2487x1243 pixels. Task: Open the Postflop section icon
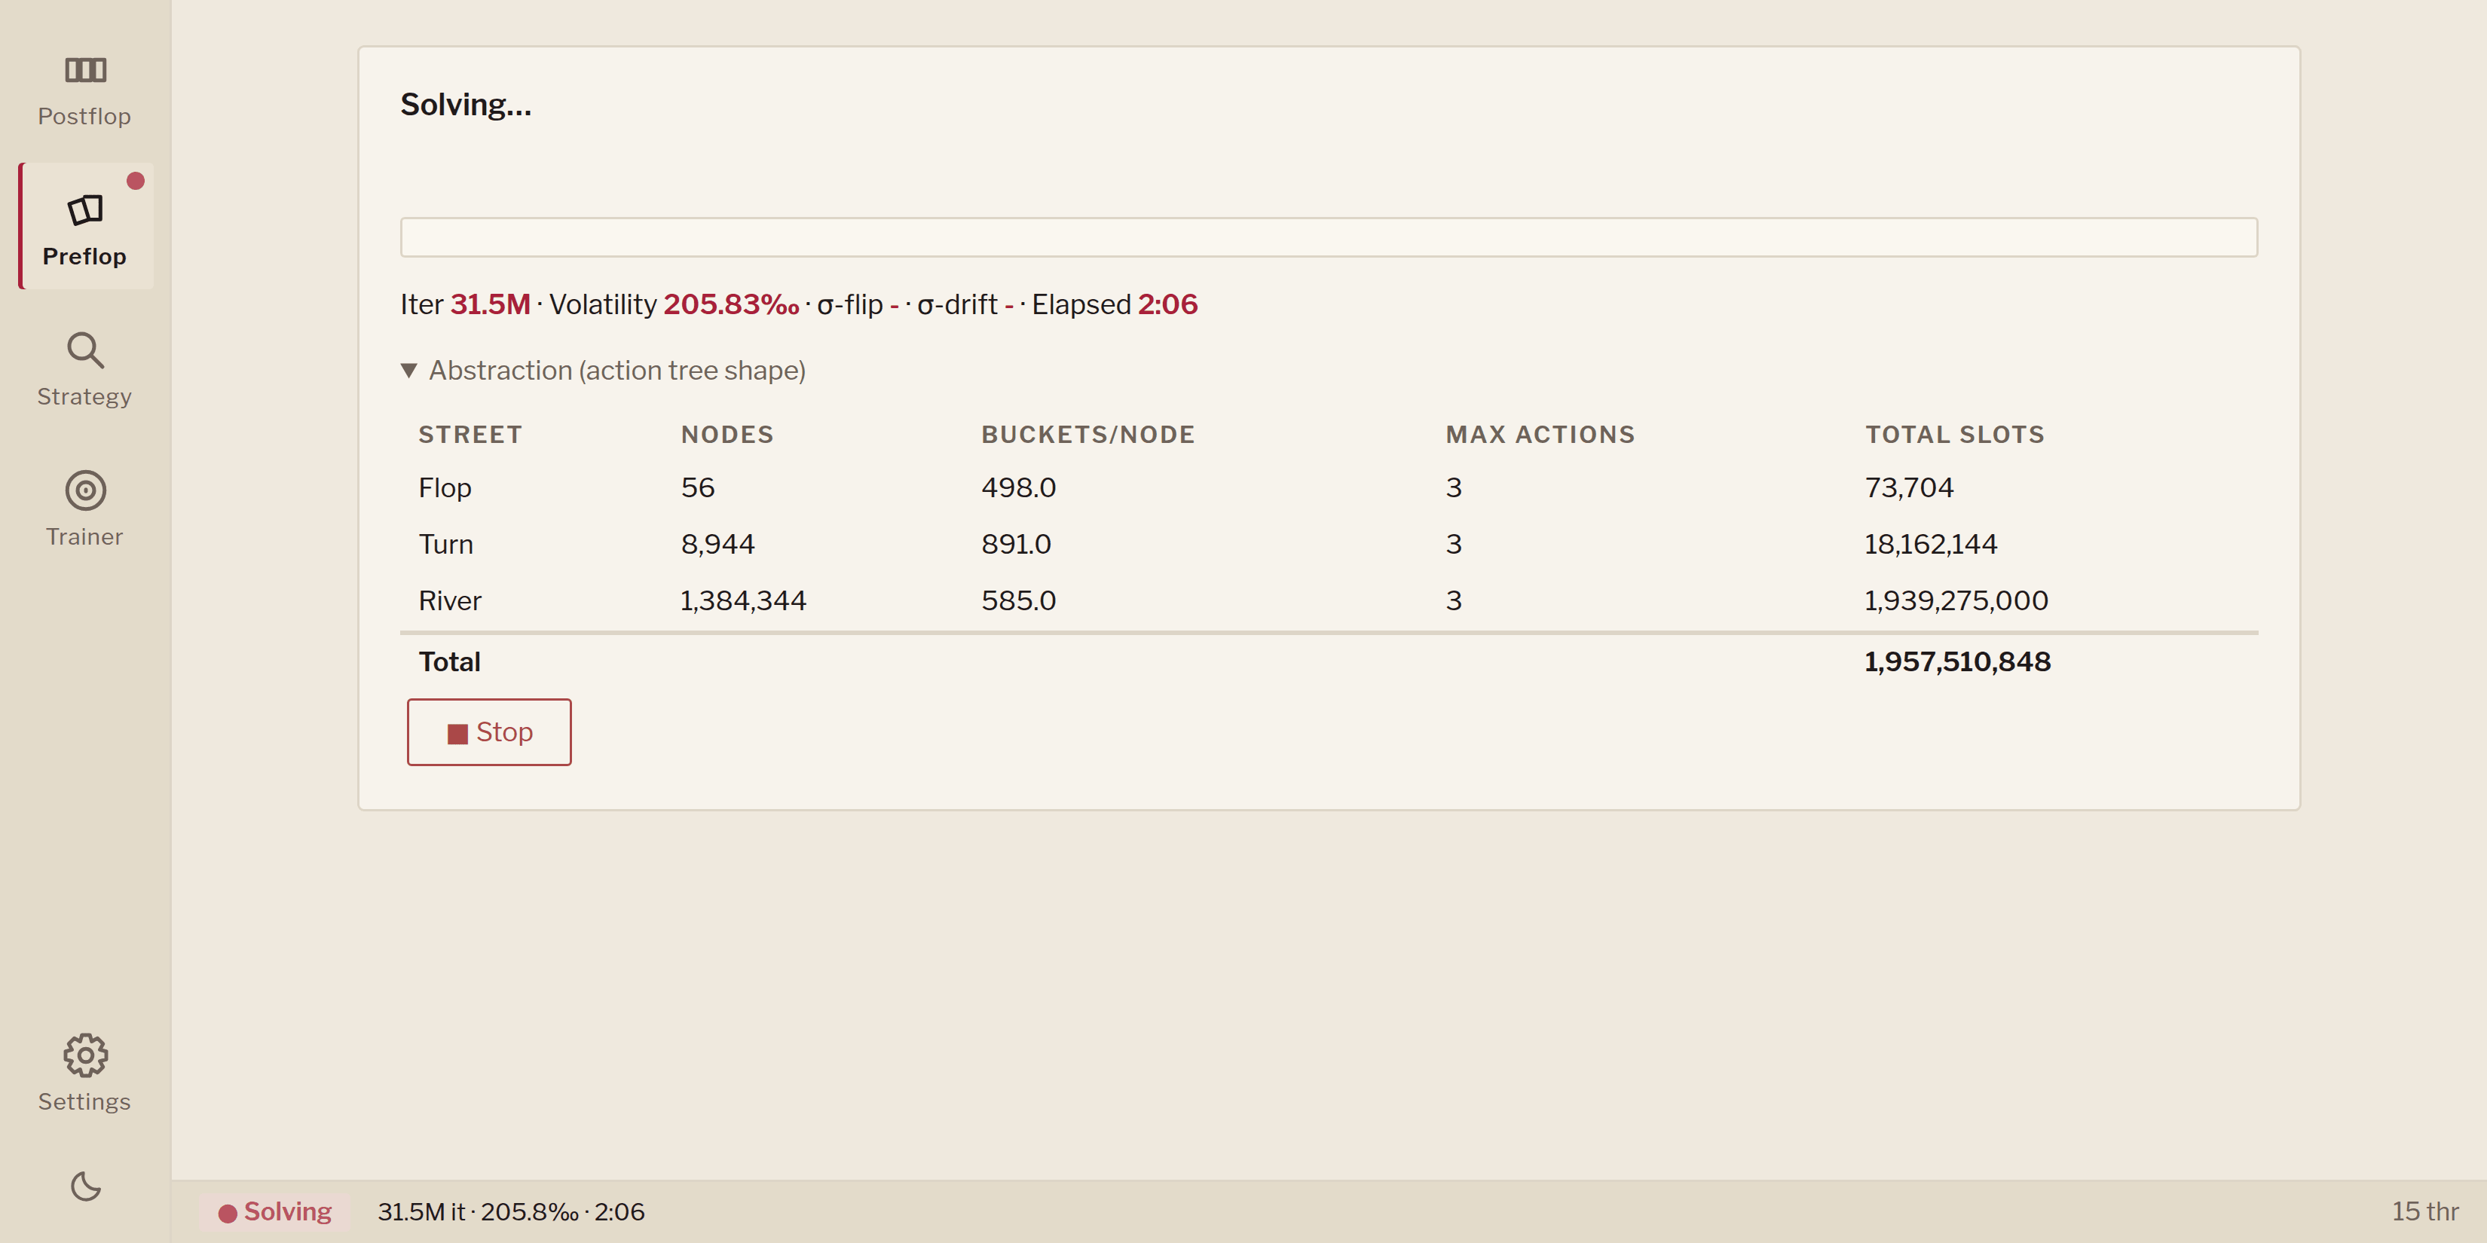(85, 69)
